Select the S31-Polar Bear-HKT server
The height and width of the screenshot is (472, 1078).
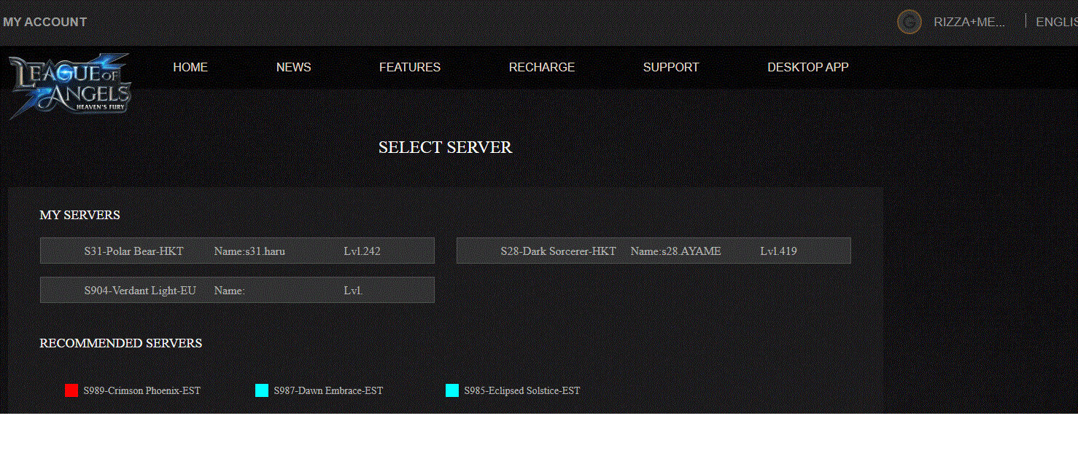click(237, 251)
